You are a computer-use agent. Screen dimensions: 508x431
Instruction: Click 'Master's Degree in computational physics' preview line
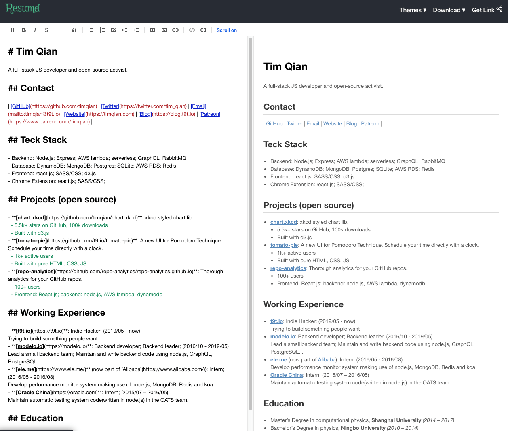362,420
